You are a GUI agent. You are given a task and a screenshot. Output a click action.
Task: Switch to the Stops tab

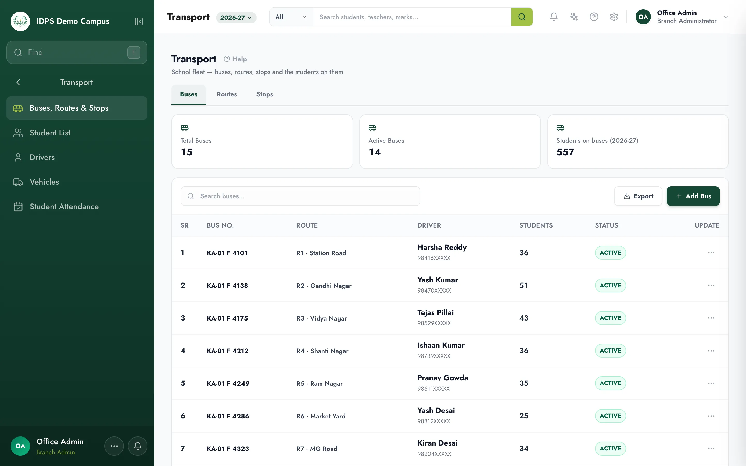pyautogui.click(x=264, y=94)
